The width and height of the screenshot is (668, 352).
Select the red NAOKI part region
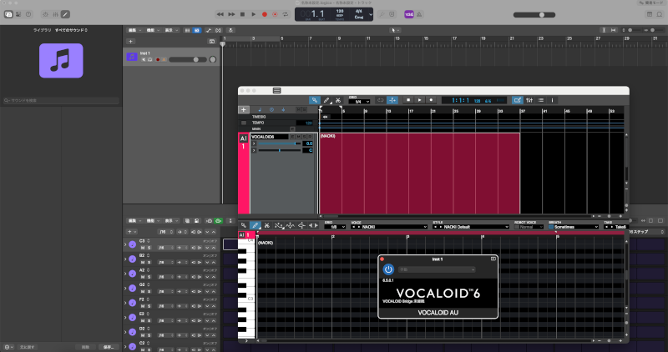(420, 173)
